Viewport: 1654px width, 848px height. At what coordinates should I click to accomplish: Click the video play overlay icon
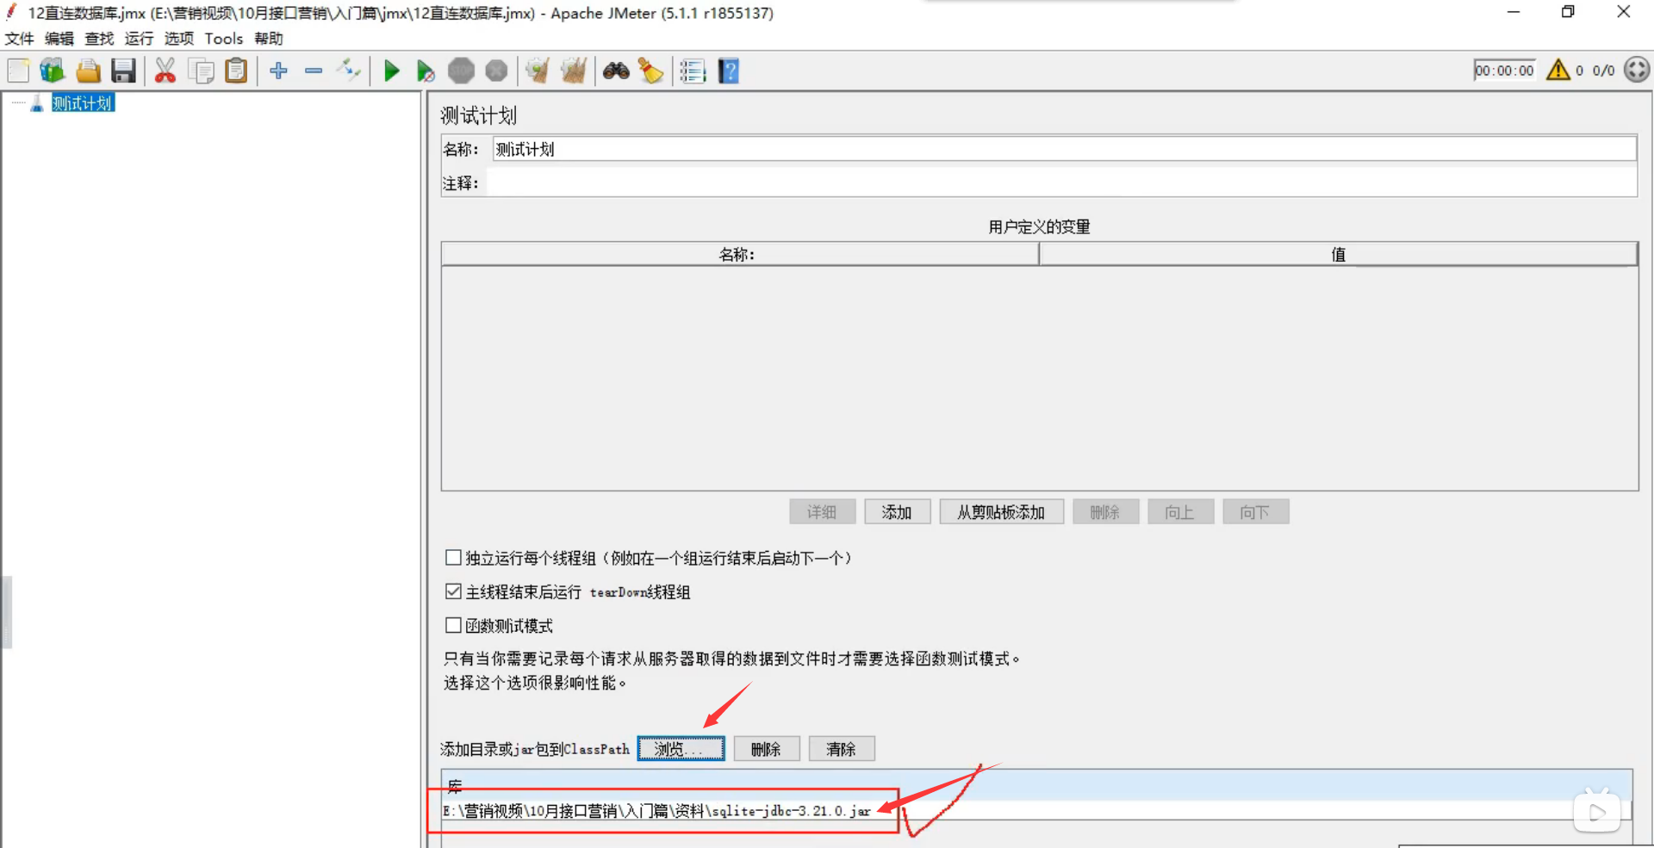coord(1597,811)
